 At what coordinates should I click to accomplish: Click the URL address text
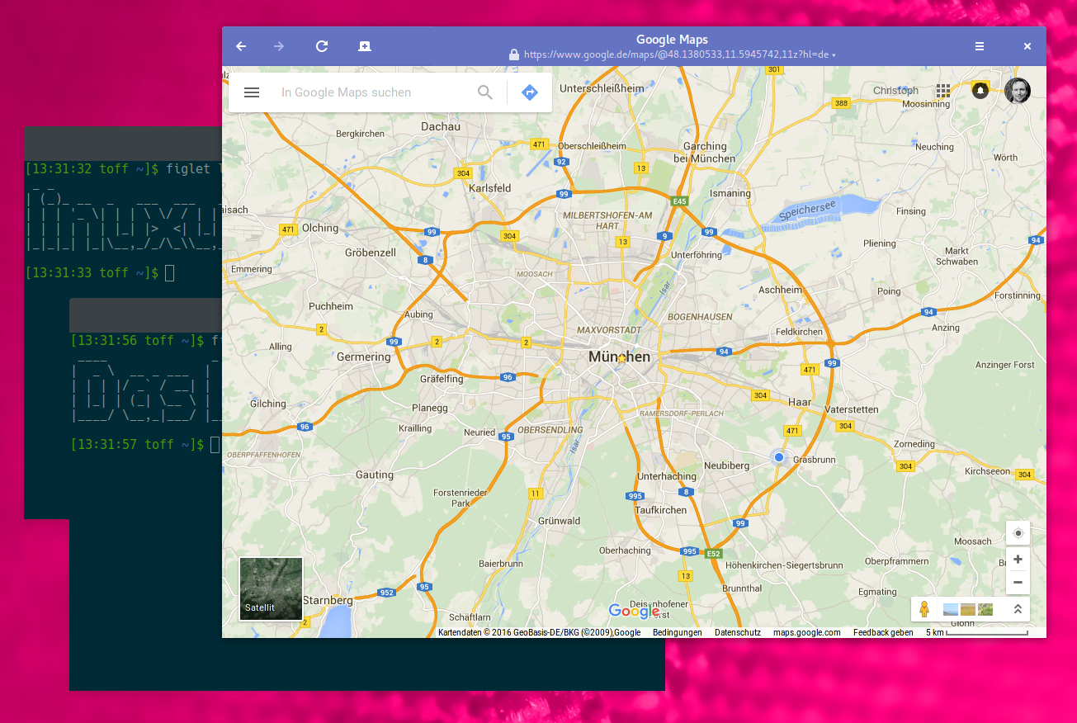(x=676, y=54)
